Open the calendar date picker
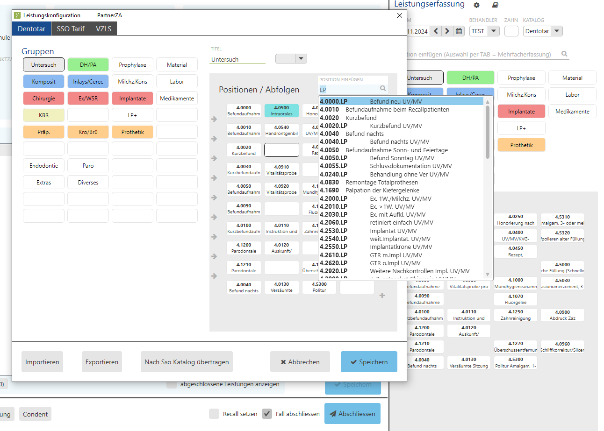 click(459, 31)
